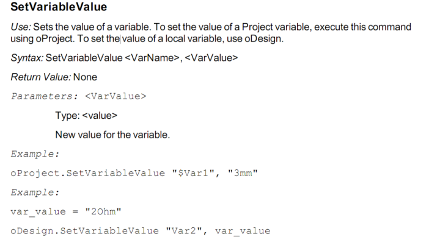Click the 'New value for the variable.' text
Image resolution: width=440 pixels, height=237 pixels.
point(112,135)
